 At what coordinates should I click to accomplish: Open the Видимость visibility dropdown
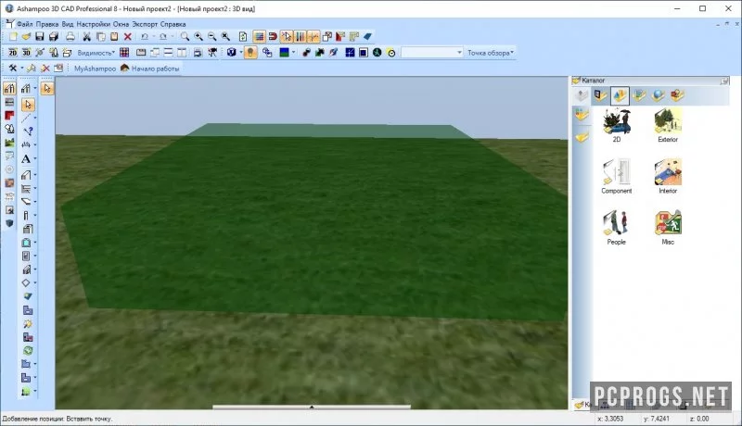click(x=96, y=53)
